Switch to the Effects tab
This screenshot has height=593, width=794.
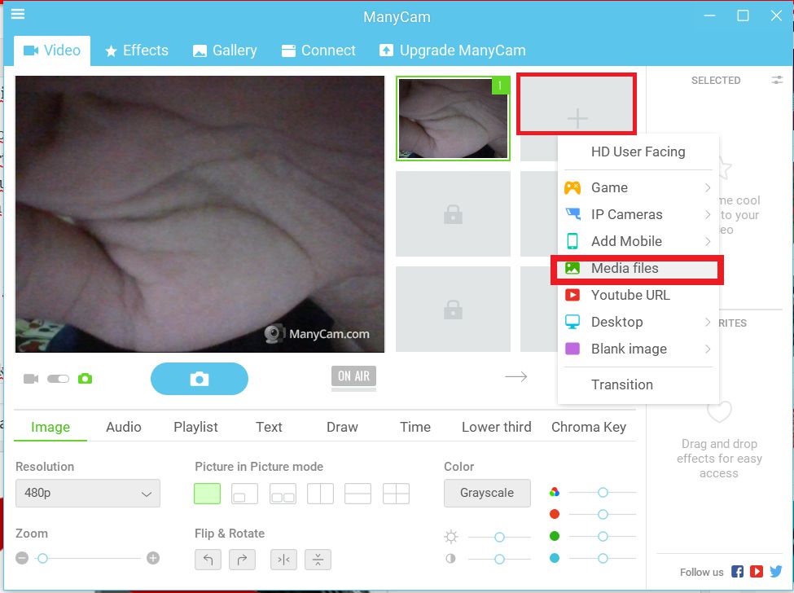[x=137, y=51]
